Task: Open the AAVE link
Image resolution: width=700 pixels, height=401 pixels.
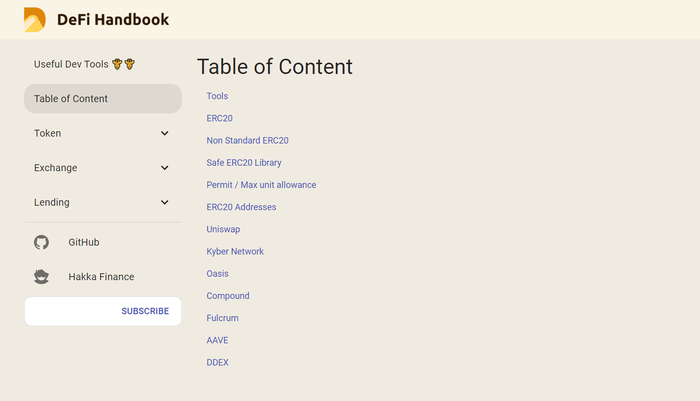Action: point(217,340)
